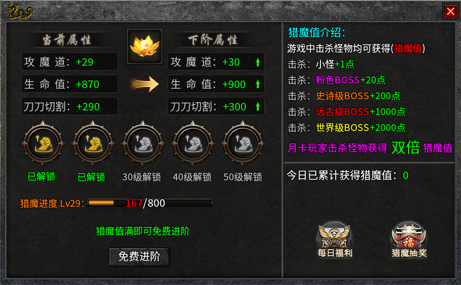The image size is (461, 285).
Task: Click green up arrow beside 刀刀切割 +300
Action: (258, 106)
